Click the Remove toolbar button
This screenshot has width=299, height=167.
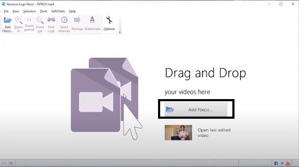tap(77, 24)
